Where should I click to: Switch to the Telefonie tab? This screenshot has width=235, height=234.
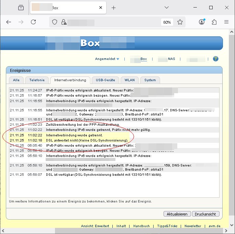pyautogui.click(x=37, y=80)
